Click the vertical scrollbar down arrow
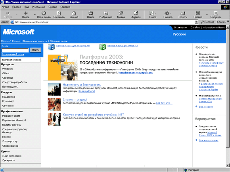The width and height of the screenshot is (230, 172). point(228,165)
